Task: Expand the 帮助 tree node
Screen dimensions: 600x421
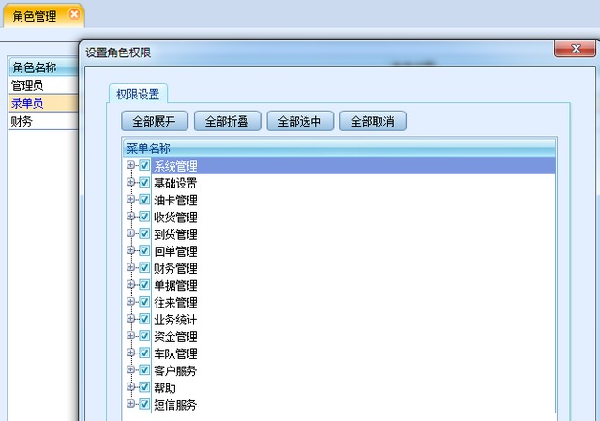Action: pos(131,386)
